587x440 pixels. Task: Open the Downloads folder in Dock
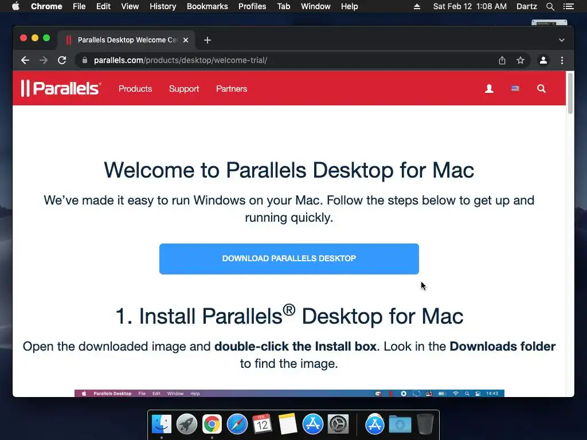tap(400, 425)
